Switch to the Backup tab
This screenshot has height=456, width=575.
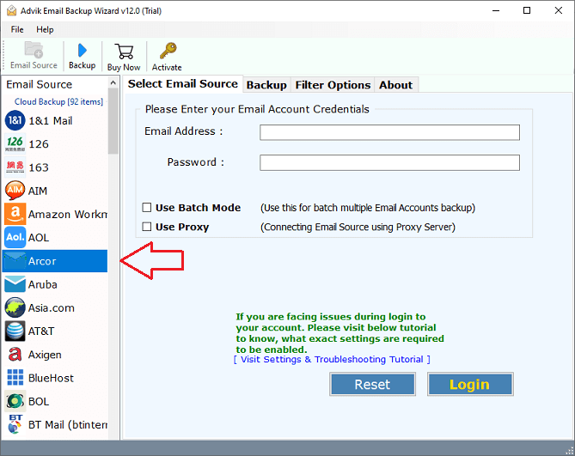tap(266, 85)
